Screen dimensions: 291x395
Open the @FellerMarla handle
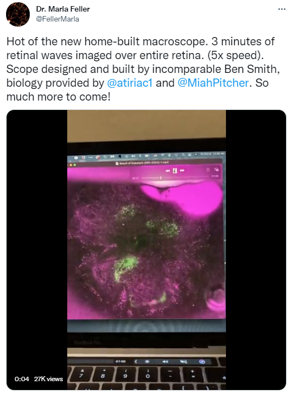pyautogui.click(x=57, y=19)
